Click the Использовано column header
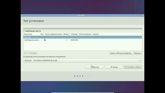 coord(85,34)
